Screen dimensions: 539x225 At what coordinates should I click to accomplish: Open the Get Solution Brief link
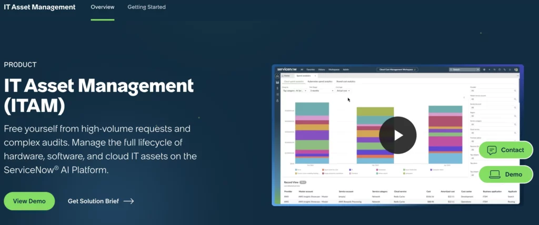coord(101,201)
